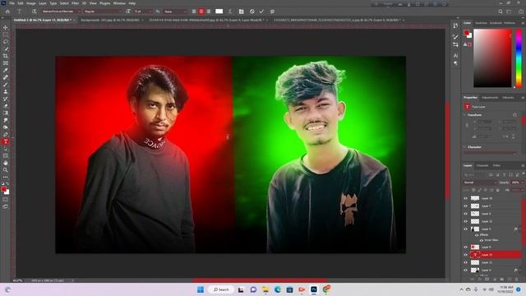
Task: Open the Windows Start button
Action: (201, 289)
